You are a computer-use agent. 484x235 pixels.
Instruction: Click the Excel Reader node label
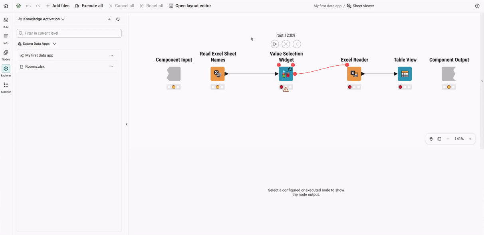(x=355, y=60)
